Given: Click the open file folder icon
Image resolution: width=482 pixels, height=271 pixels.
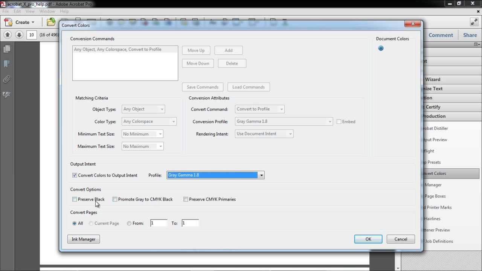Looking at the screenshot, I should (x=51, y=22).
